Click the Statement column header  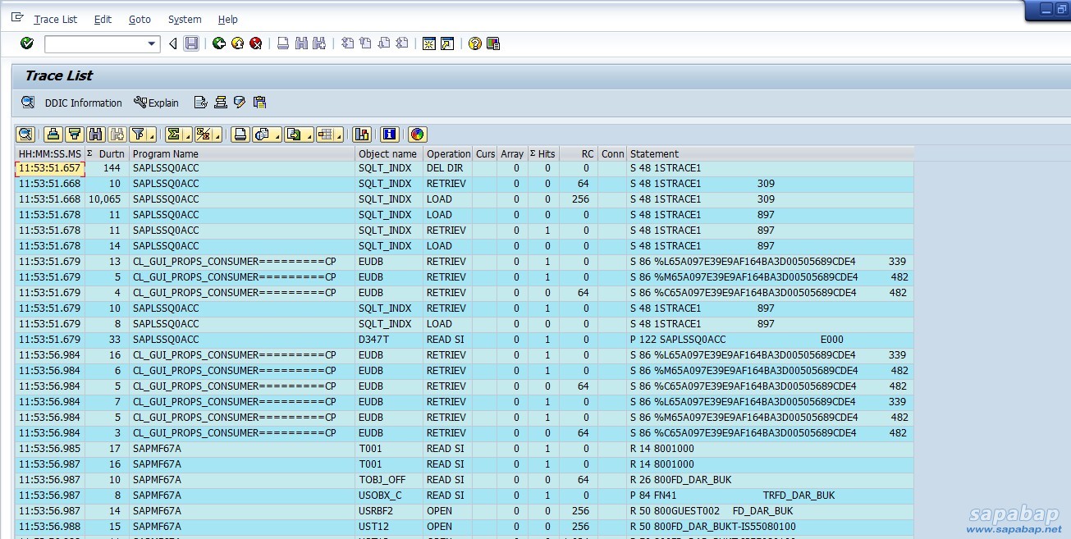click(x=654, y=153)
